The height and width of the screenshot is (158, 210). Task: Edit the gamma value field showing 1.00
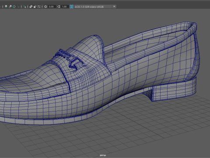click(x=65, y=7)
